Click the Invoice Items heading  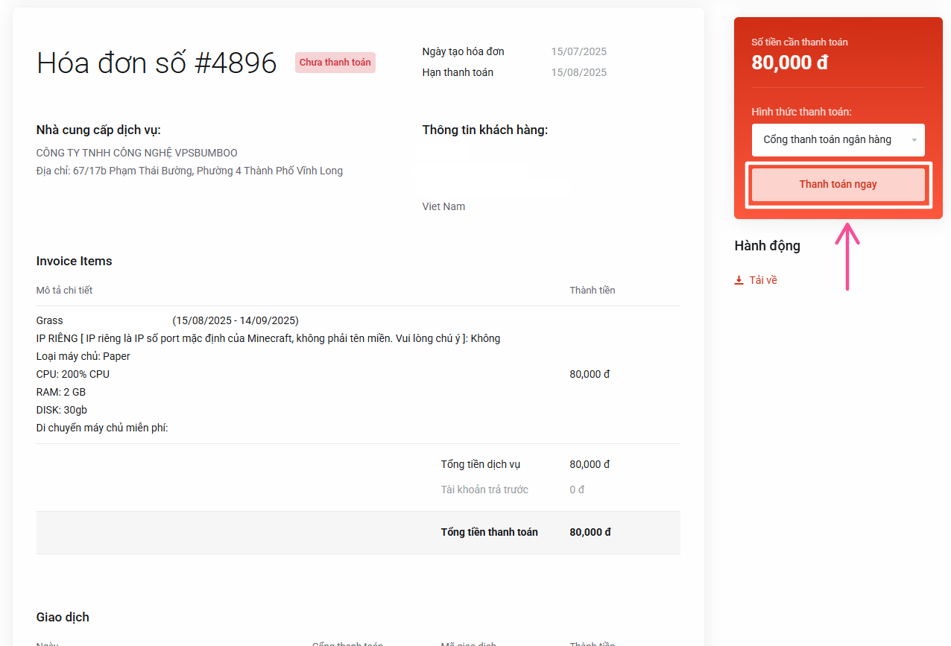click(74, 261)
